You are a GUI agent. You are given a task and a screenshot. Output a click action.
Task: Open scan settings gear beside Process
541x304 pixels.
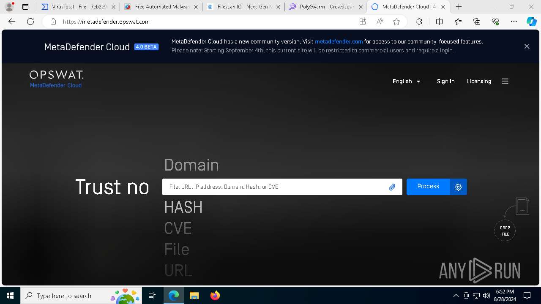click(x=459, y=187)
